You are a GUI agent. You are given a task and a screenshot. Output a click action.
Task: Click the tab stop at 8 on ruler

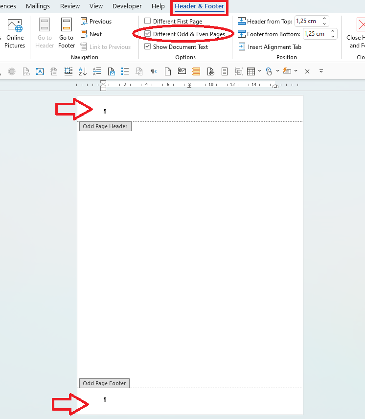tap(189, 87)
